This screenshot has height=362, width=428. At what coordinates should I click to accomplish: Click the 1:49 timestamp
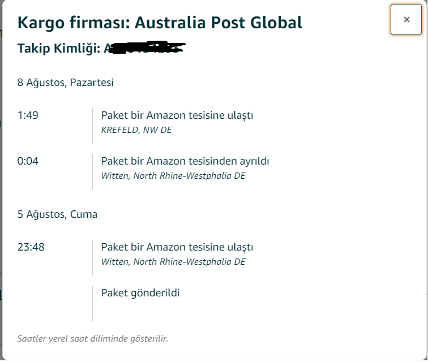pos(28,115)
